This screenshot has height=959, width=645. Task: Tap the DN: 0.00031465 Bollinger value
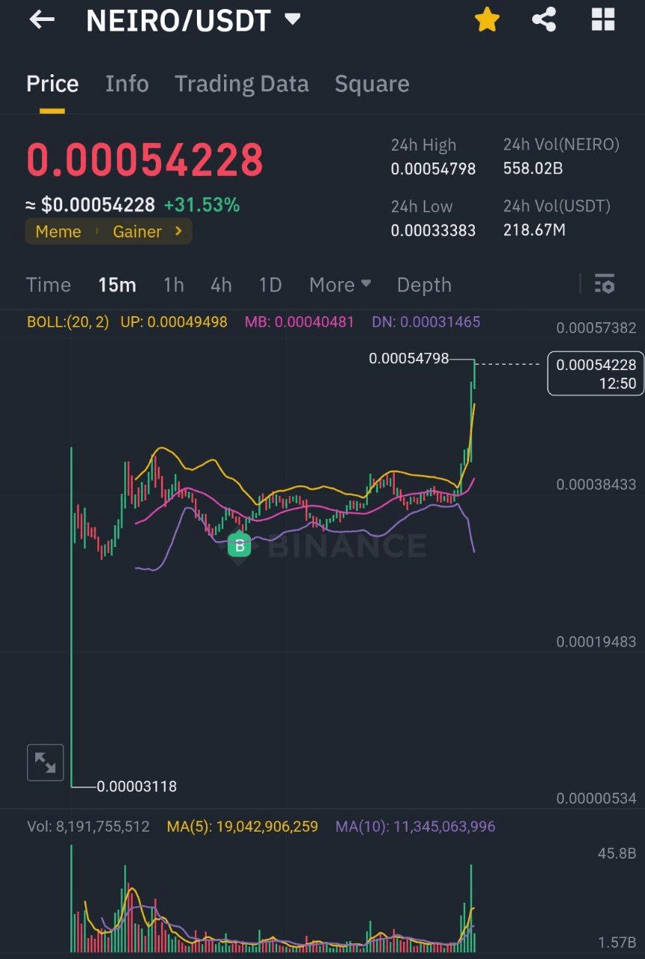tap(426, 322)
